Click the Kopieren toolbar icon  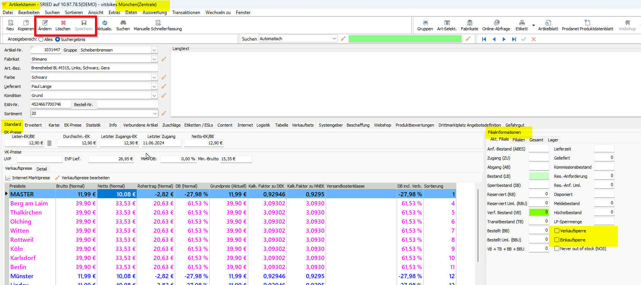(x=26, y=23)
